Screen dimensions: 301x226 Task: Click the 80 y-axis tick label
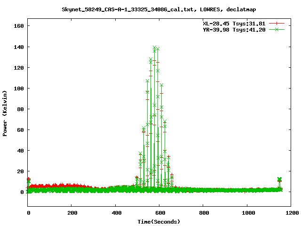pos(20,109)
